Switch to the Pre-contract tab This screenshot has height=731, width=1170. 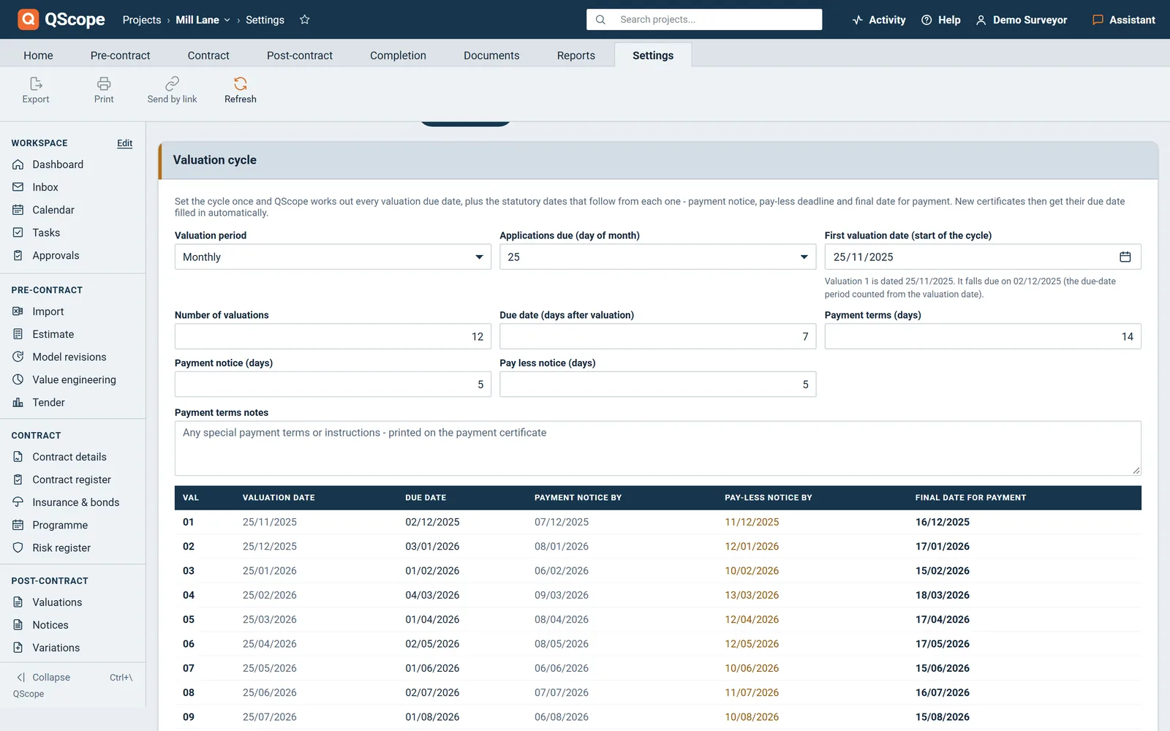(120, 56)
